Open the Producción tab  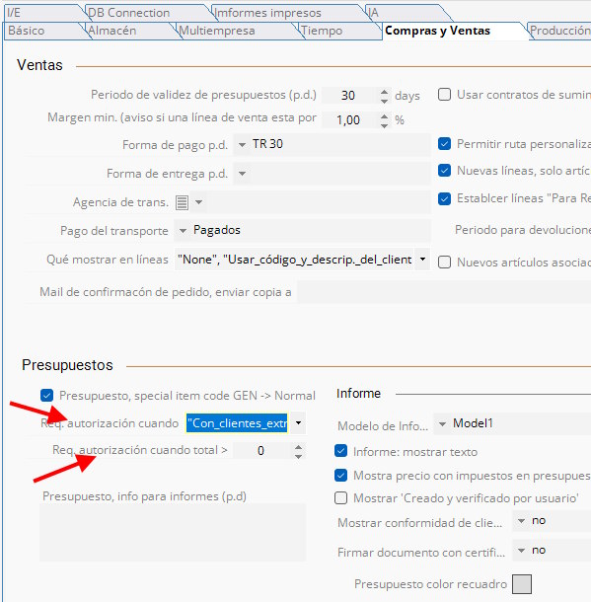pos(559,31)
